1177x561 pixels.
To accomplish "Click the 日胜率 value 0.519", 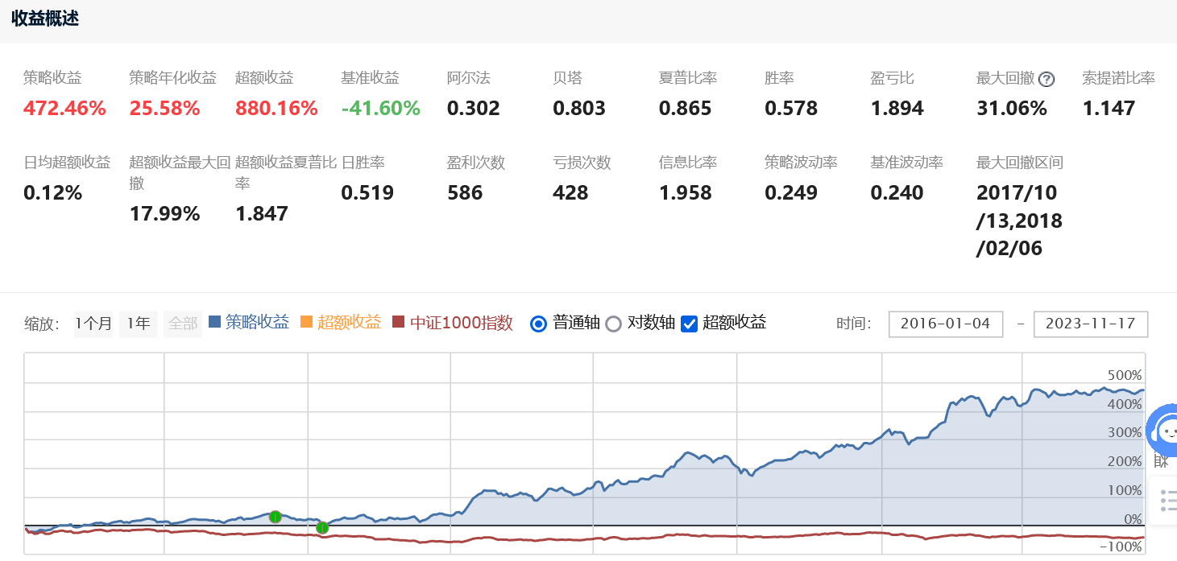I will tap(367, 193).
